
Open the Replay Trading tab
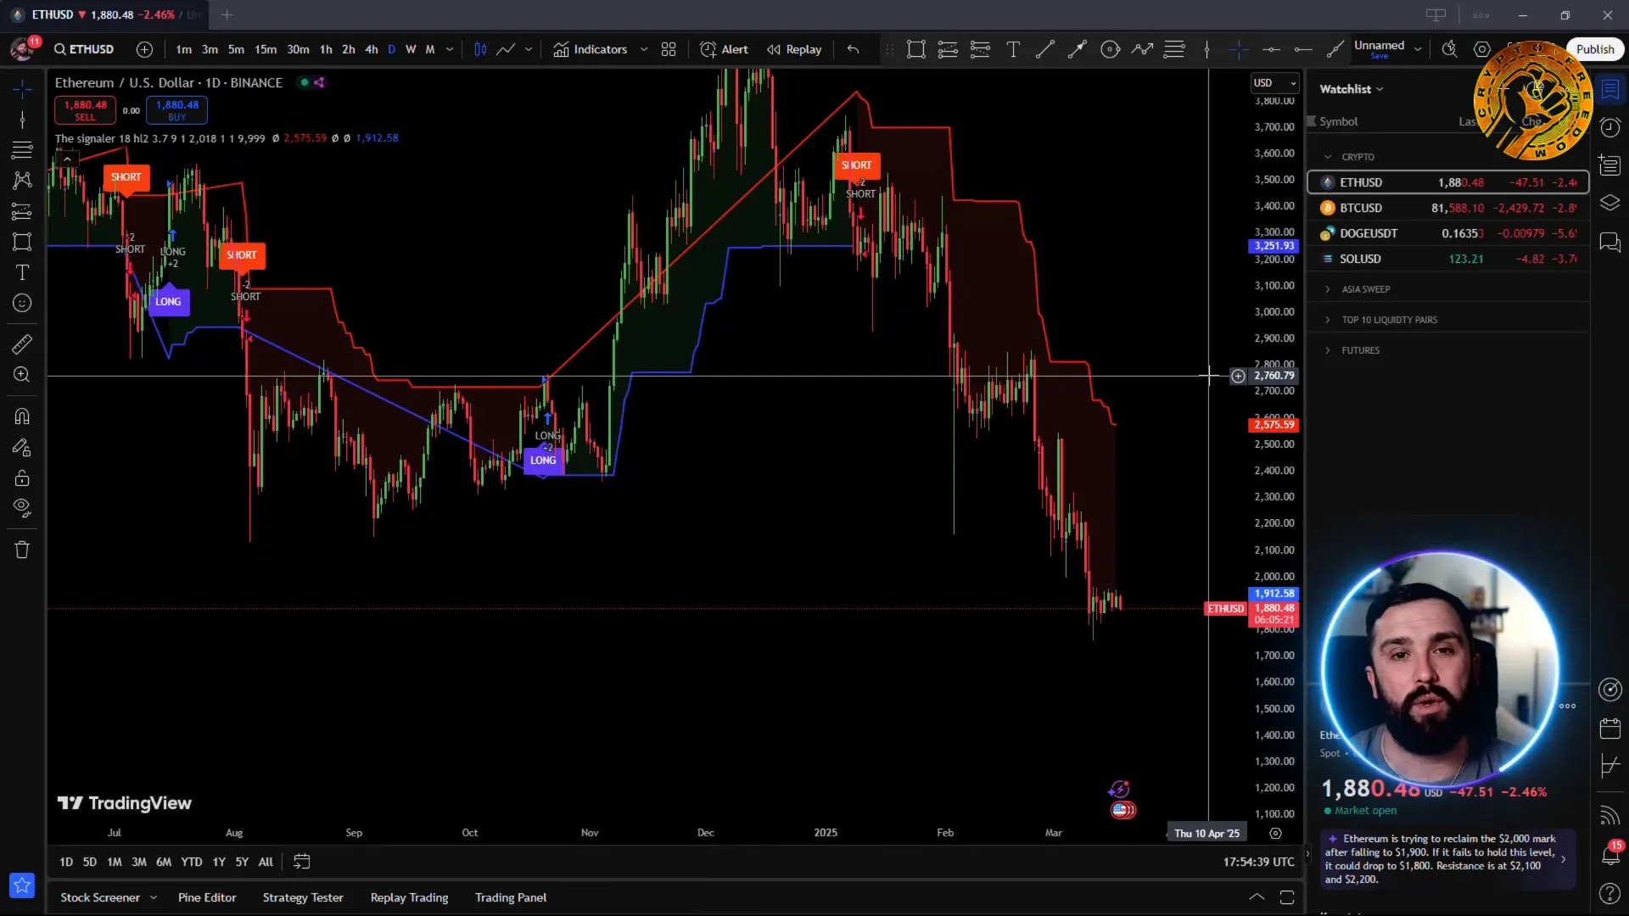(409, 897)
